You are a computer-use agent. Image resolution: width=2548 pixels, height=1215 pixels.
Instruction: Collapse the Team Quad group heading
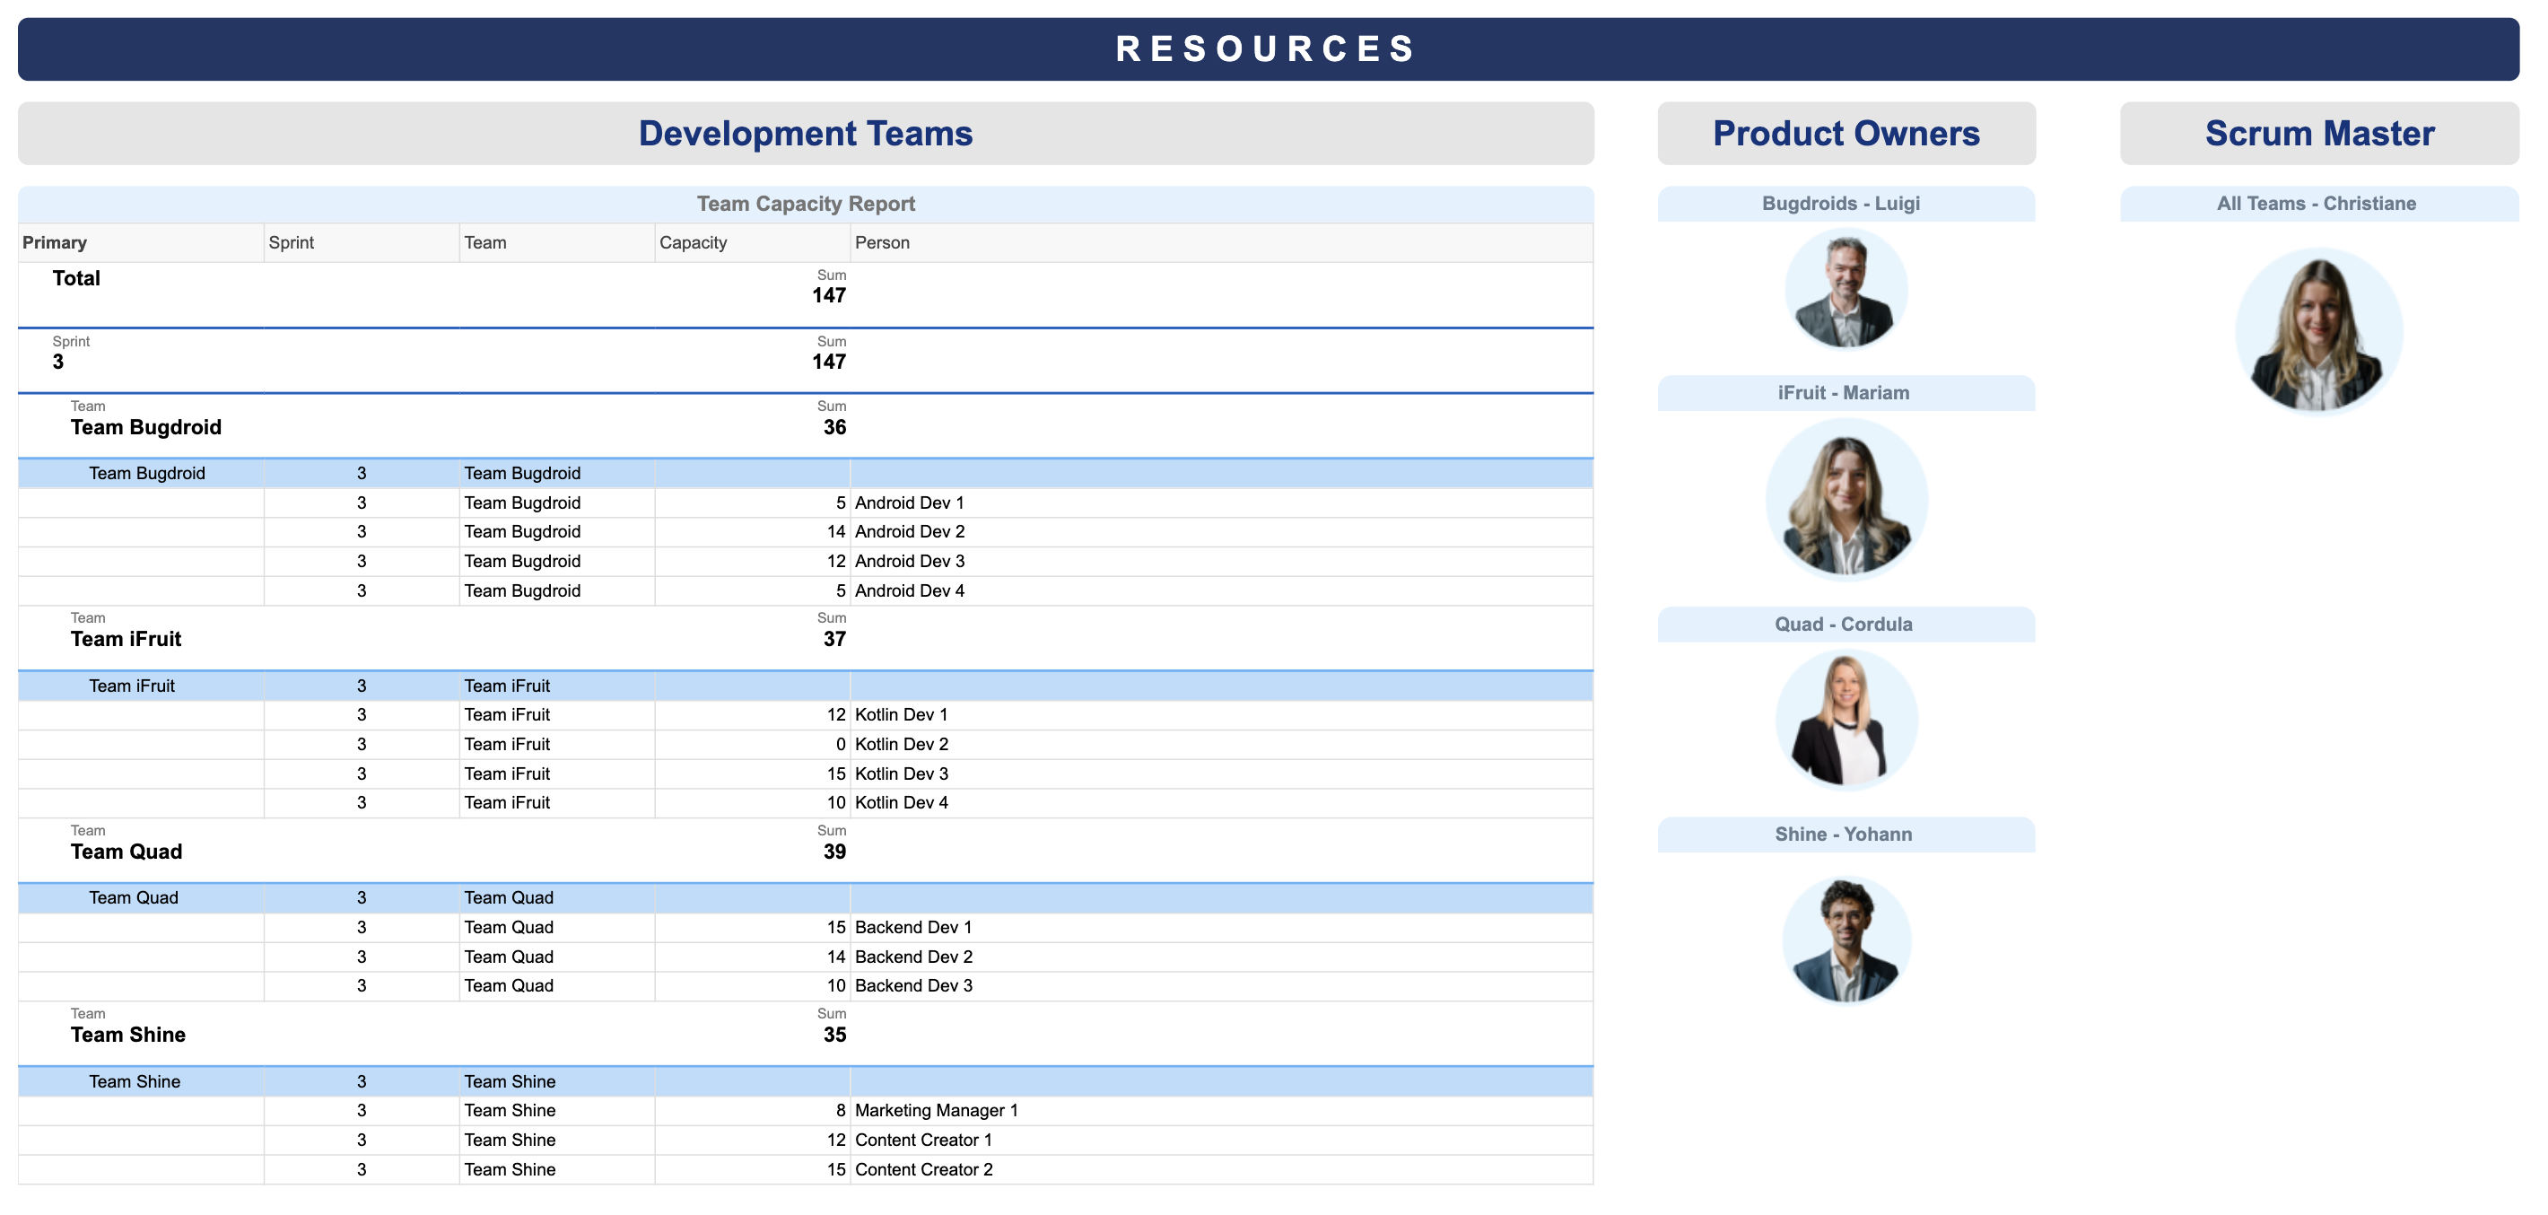(x=126, y=852)
